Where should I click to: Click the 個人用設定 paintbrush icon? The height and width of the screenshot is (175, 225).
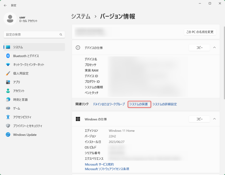pyautogui.click(x=8, y=73)
